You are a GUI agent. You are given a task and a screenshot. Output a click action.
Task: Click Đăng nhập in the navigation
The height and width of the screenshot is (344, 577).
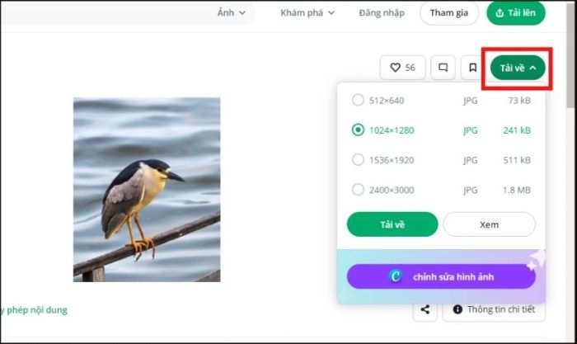382,13
